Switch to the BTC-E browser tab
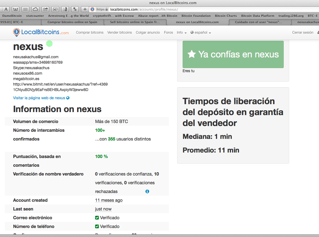 [x=20, y=22]
